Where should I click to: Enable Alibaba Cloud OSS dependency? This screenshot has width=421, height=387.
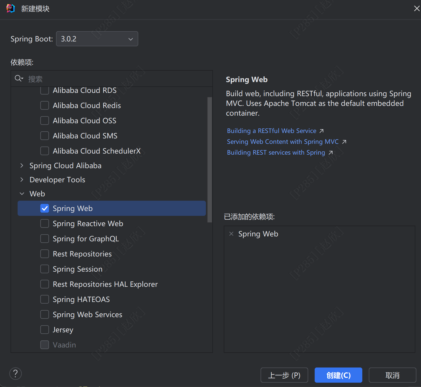(x=45, y=121)
